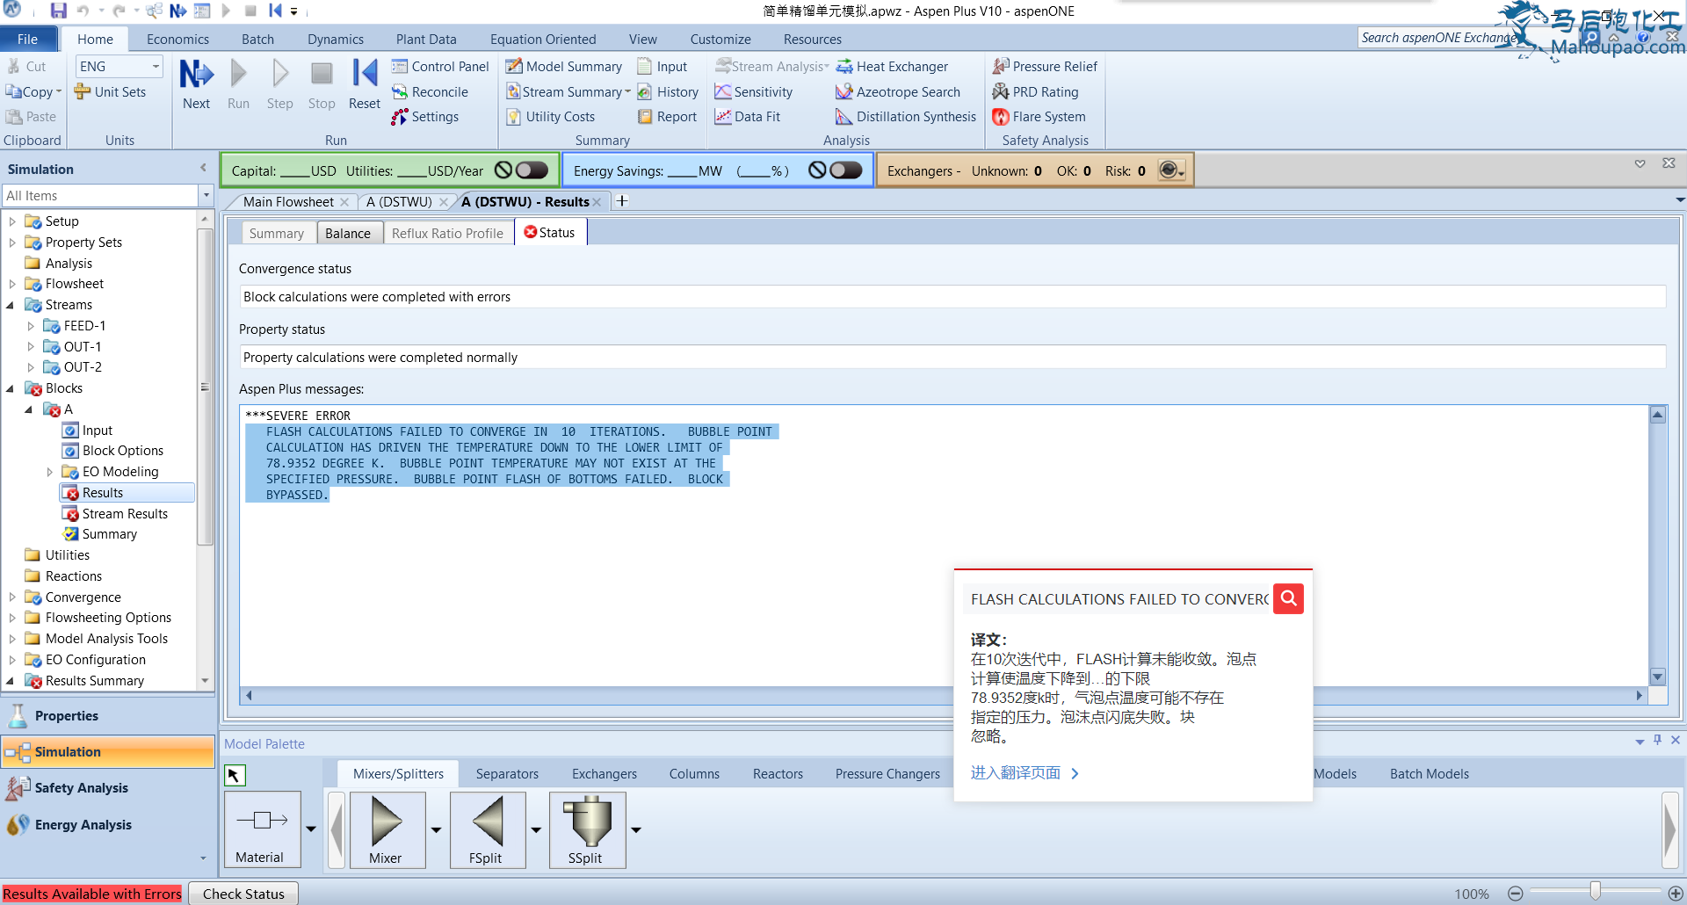Click the translation popup search icon
The height and width of the screenshot is (905, 1687).
tap(1288, 599)
